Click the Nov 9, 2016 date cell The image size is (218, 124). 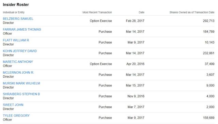pyautogui.click(x=136, y=96)
